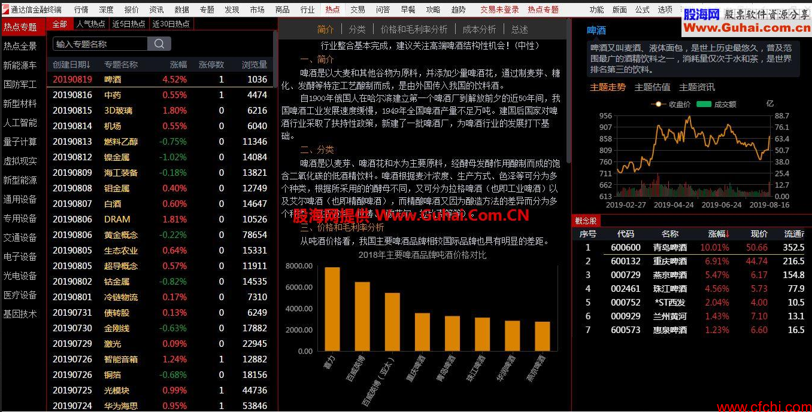Image resolution: width=812 pixels, height=412 pixels.
Task: Select 人工智能 sidebar category
Action: pyautogui.click(x=20, y=123)
